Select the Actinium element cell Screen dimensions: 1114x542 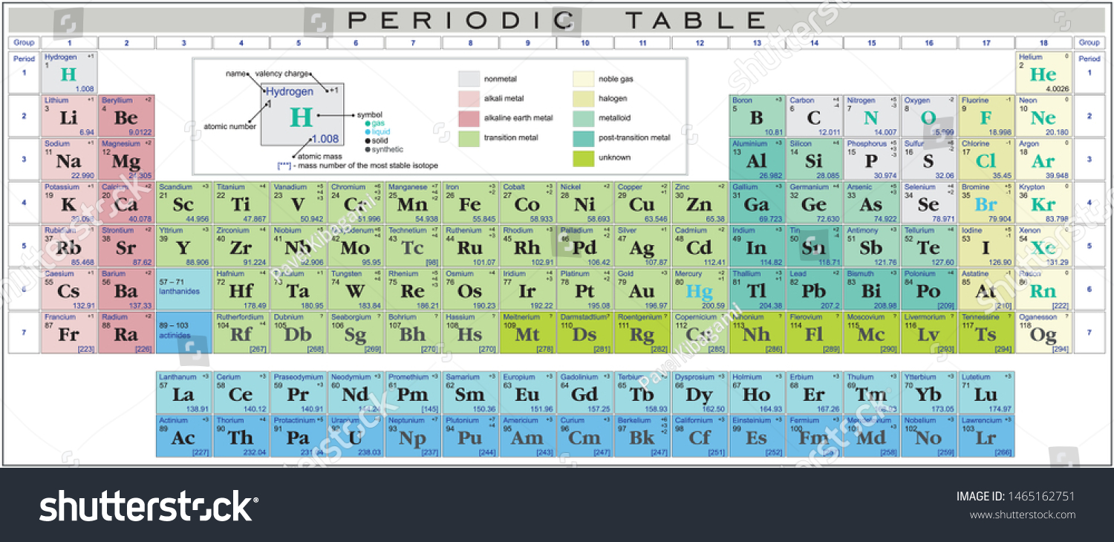183,436
